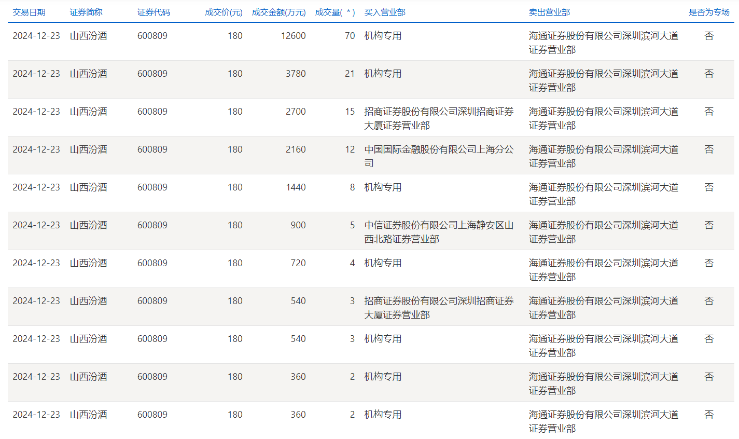Click volume 12 in the 2160 row
The image size is (739, 439).
[x=350, y=149]
